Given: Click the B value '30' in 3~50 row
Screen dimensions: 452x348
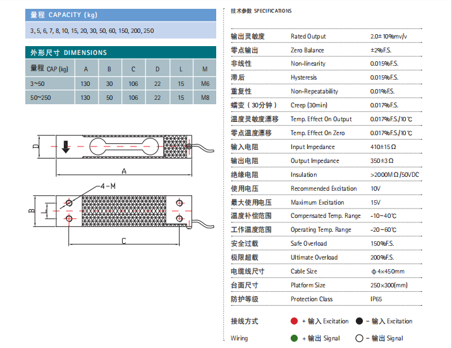Looking at the screenshot, I should 109,84.
